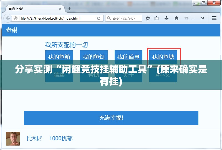Open the dropdown arrow beside undo icon
Screen dimensions: 222x150
click(x=194, y=19)
